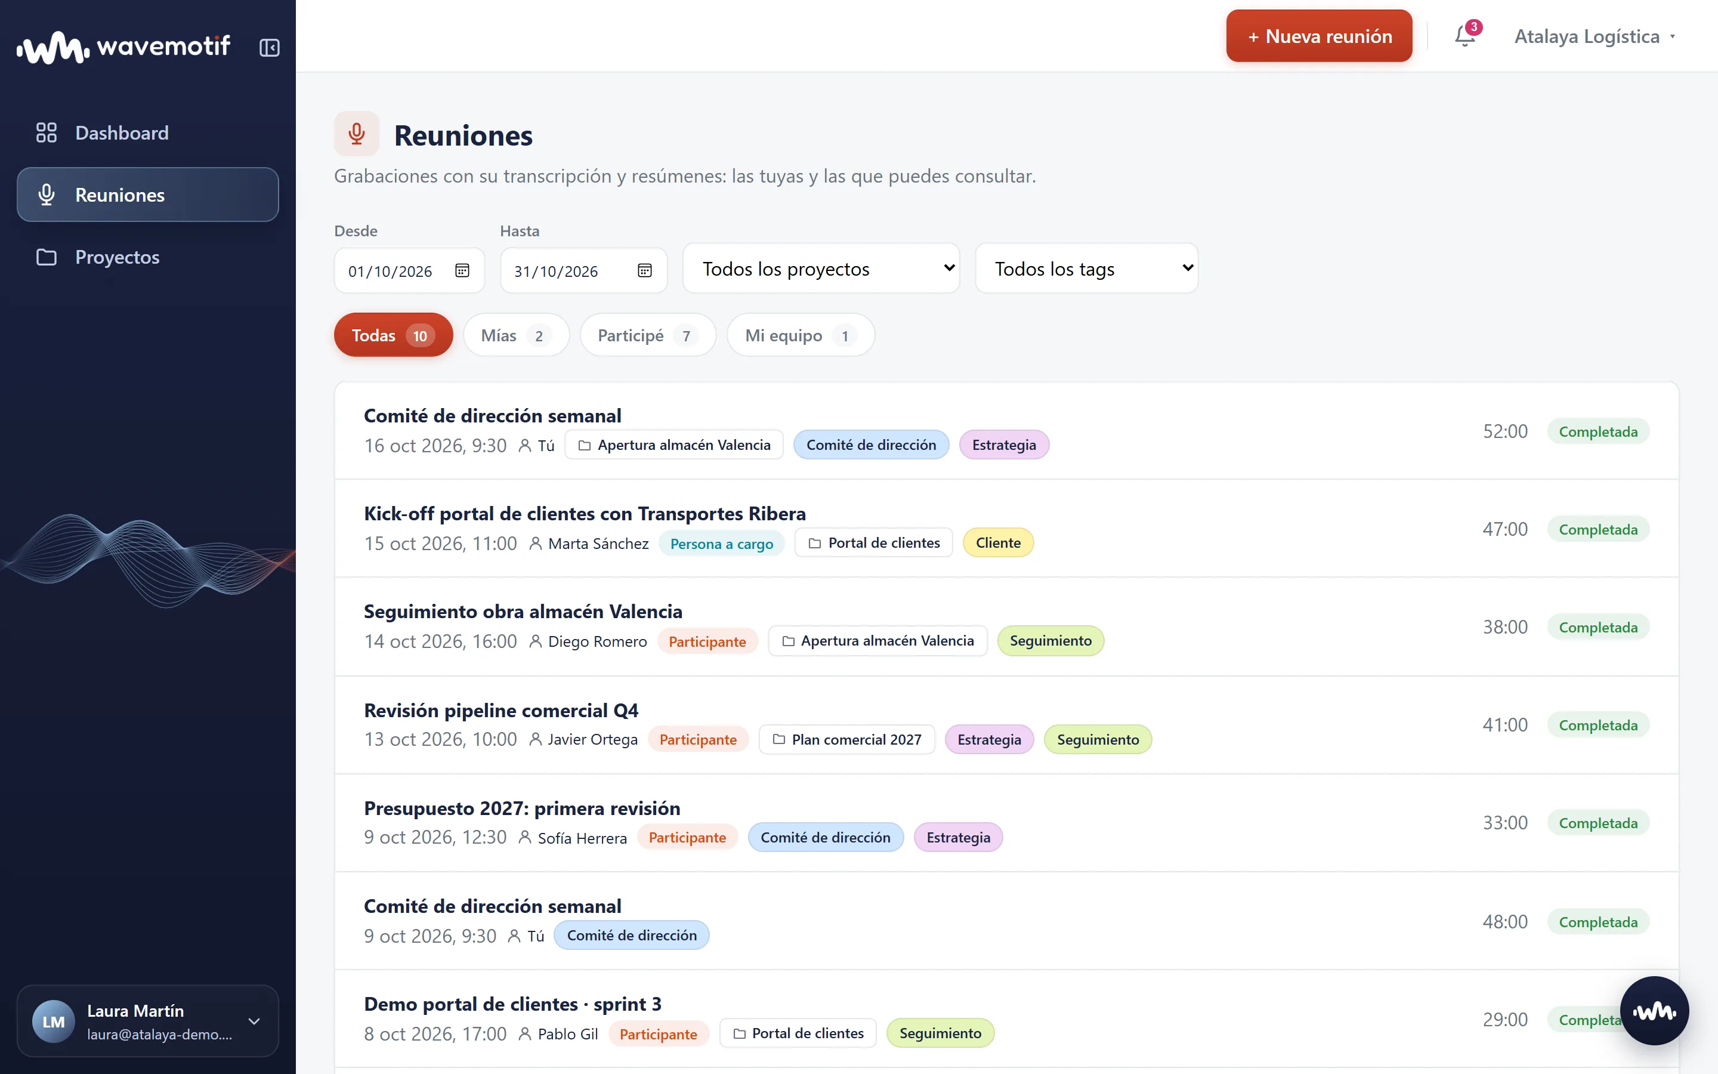Image resolution: width=1718 pixels, height=1074 pixels.
Task: Click Seguimiento tag on the 14 oct meeting
Action: point(1050,641)
